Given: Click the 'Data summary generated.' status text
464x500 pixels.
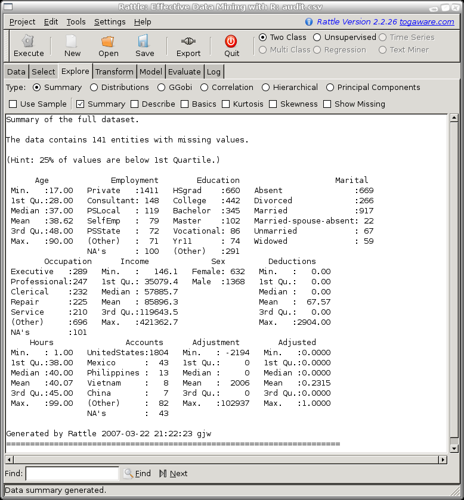Looking at the screenshot, I should pyautogui.click(x=55, y=490).
